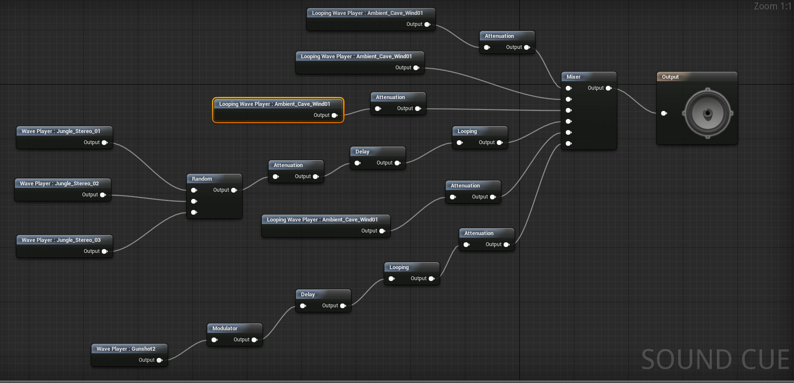Click the input pin on the Output speaker node
Screen dimensions: 794x383
coord(664,113)
